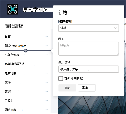Screen dimensions: 126x114
Task: Open ellipsis menu for 首頁
Action: pos(46,37)
